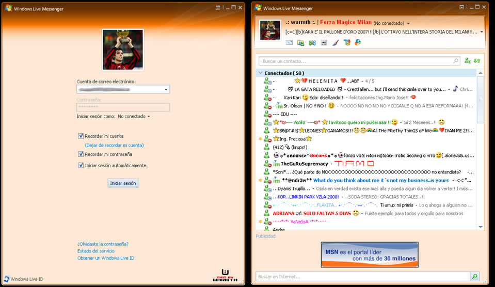Open the email account dropdown

tap(166, 90)
